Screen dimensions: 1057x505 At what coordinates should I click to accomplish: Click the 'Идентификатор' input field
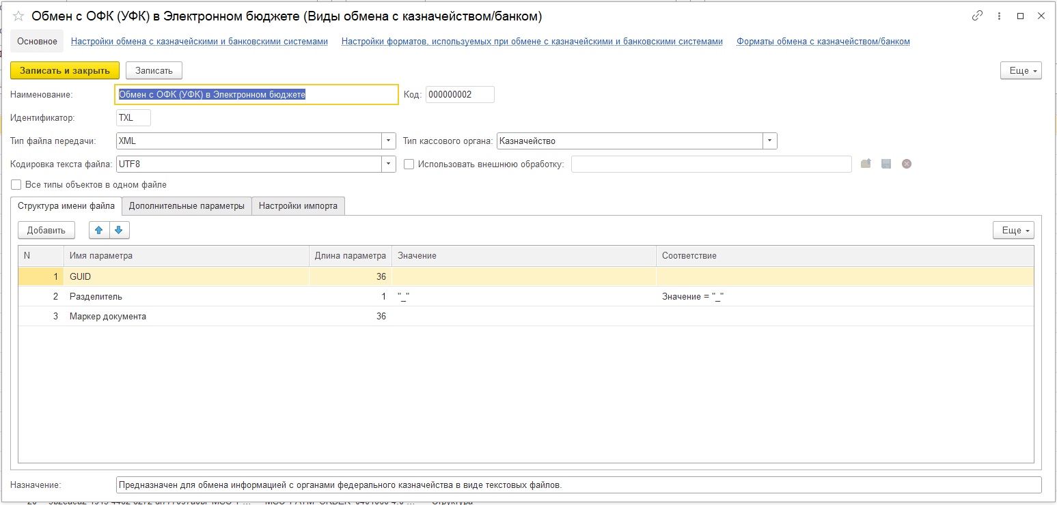click(x=133, y=117)
